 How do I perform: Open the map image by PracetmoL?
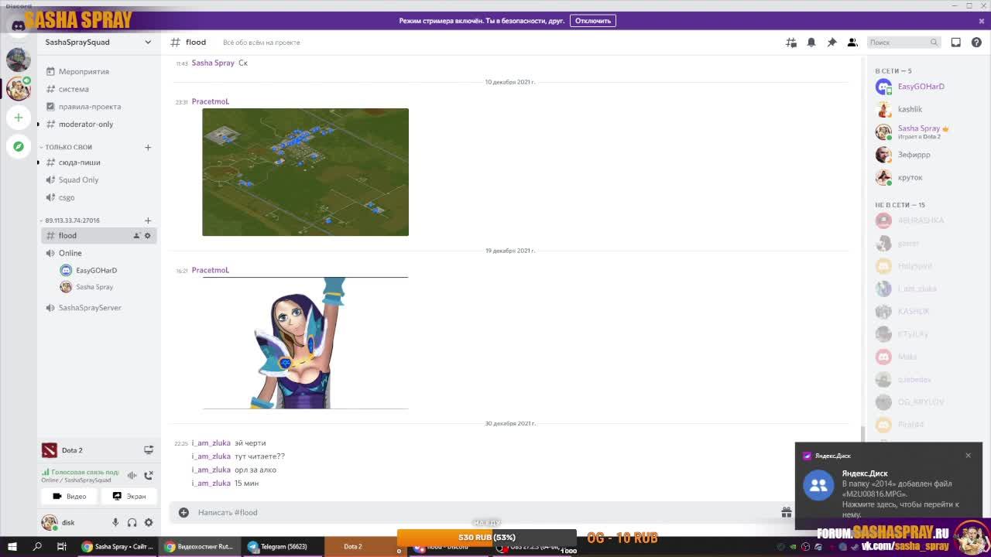coord(305,172)
